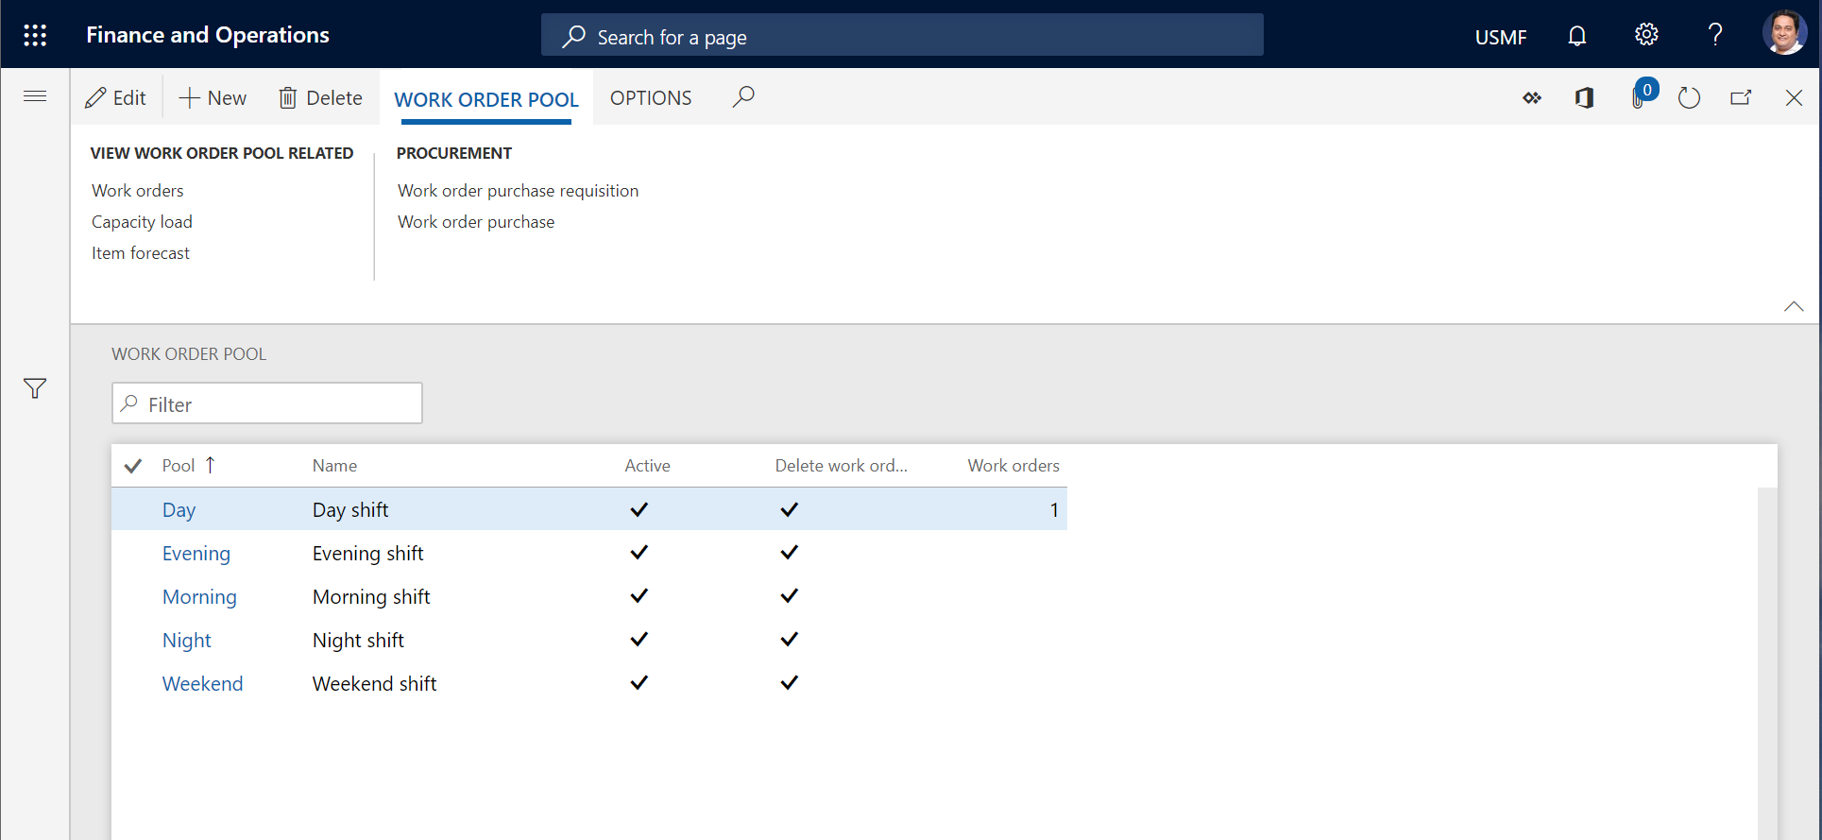1822x840 pixels.
Task: Toggle Delete work orders for Morning shift
Action: [790, 595]
